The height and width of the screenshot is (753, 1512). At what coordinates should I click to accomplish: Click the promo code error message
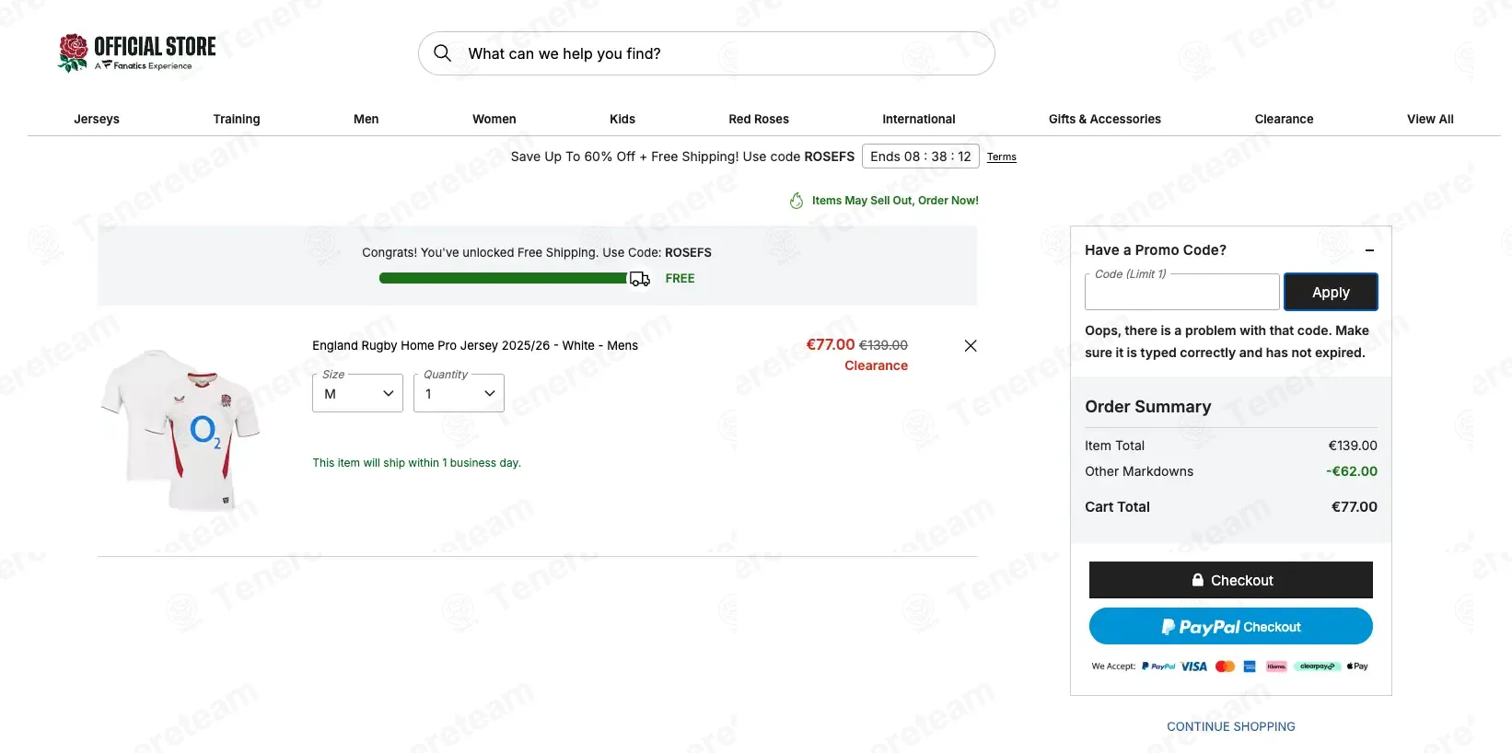(x=1227, y=342)
